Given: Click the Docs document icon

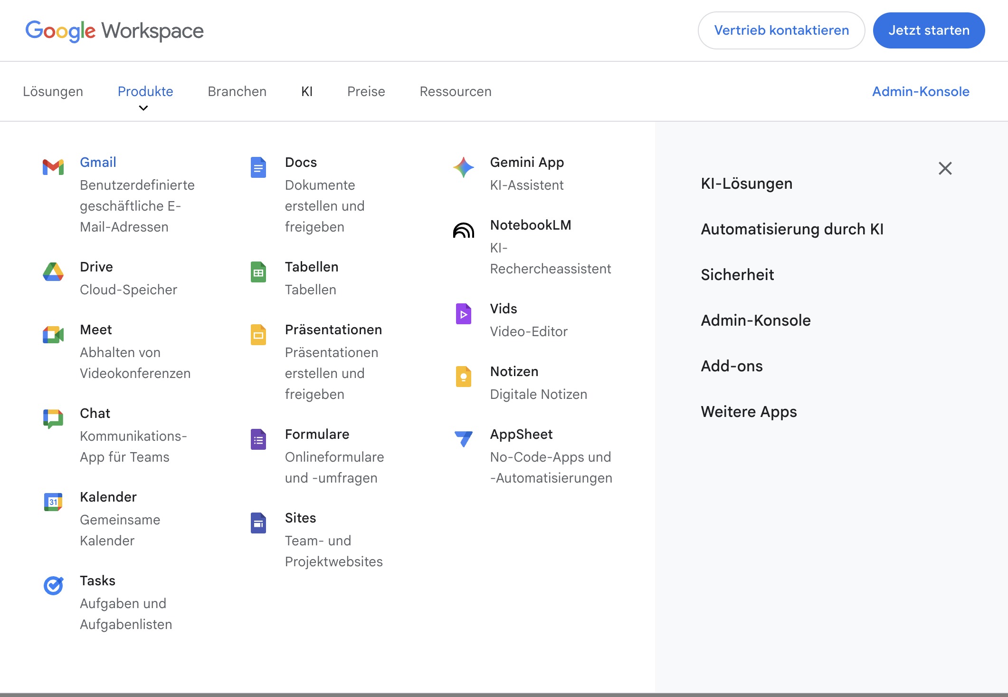Looking at the screenshot, I should (258, 167).
